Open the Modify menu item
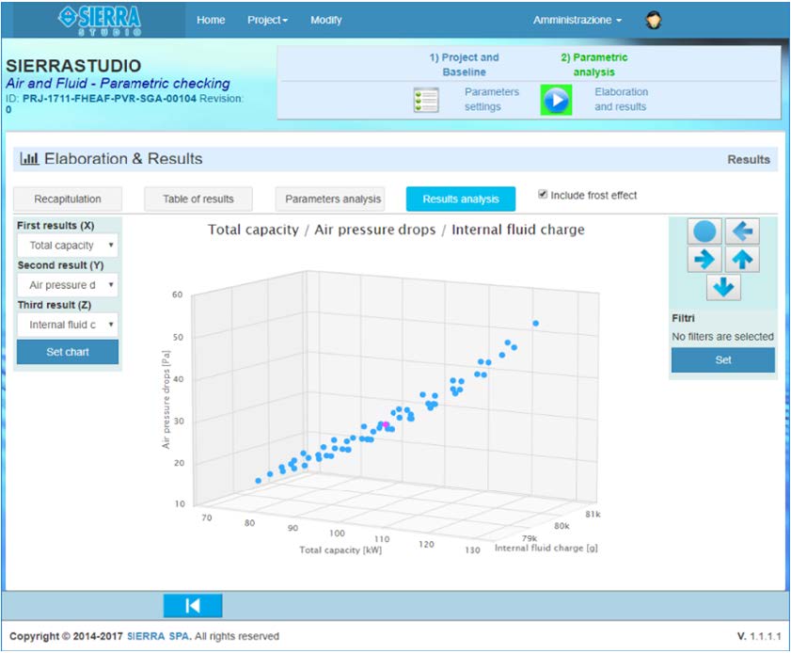The height and width of the screenshot is (653, 791). pyautogui.click(x=325, y=20)
